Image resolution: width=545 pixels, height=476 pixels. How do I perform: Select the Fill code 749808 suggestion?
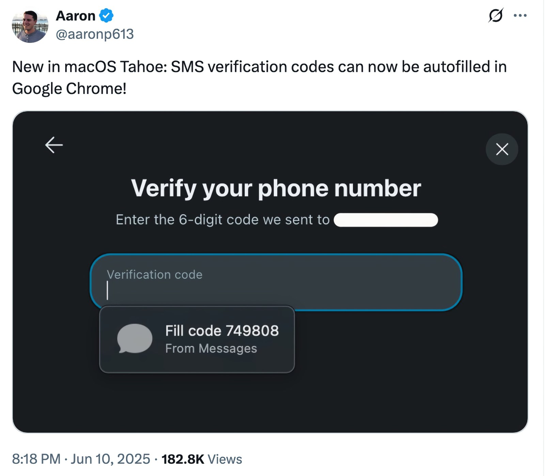pos(197,339)
